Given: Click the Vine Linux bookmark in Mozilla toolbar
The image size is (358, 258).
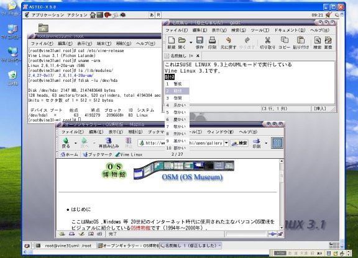Looking at the screenshot, I should pyautogui.click(x=129, y=154).
